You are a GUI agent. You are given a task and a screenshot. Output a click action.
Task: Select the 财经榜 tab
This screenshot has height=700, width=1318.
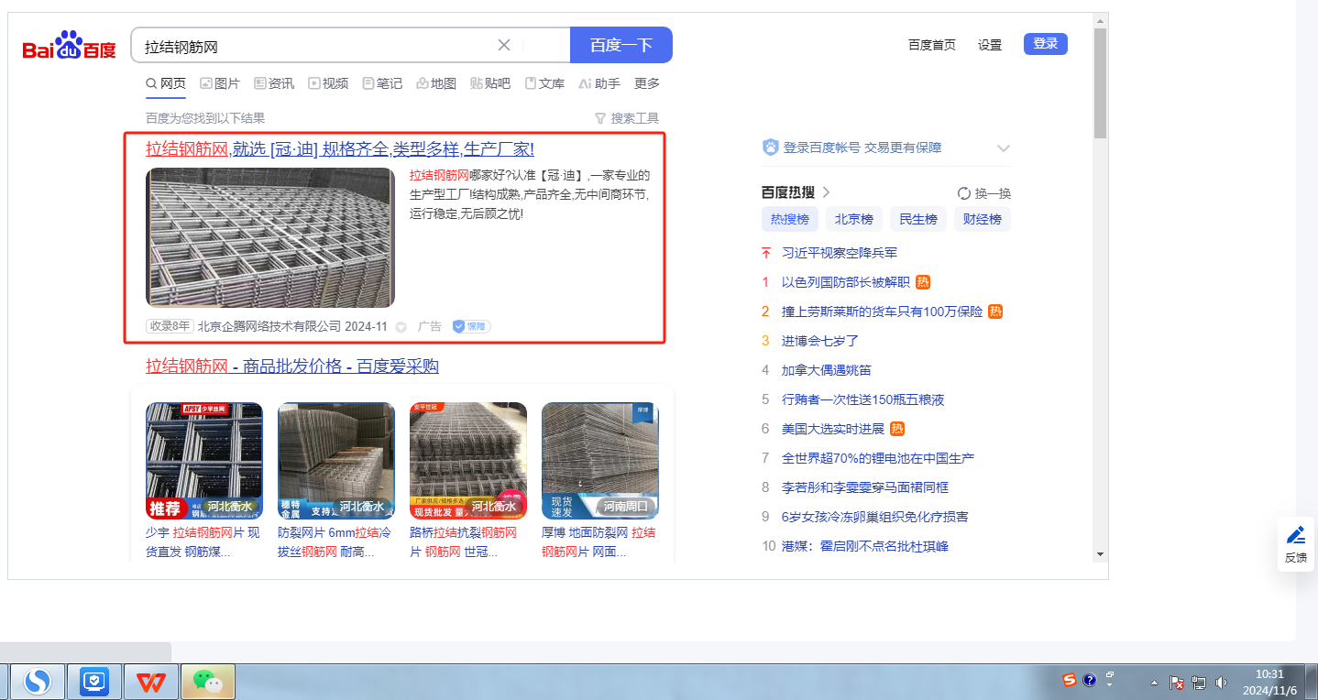click(x=983, y=219)
